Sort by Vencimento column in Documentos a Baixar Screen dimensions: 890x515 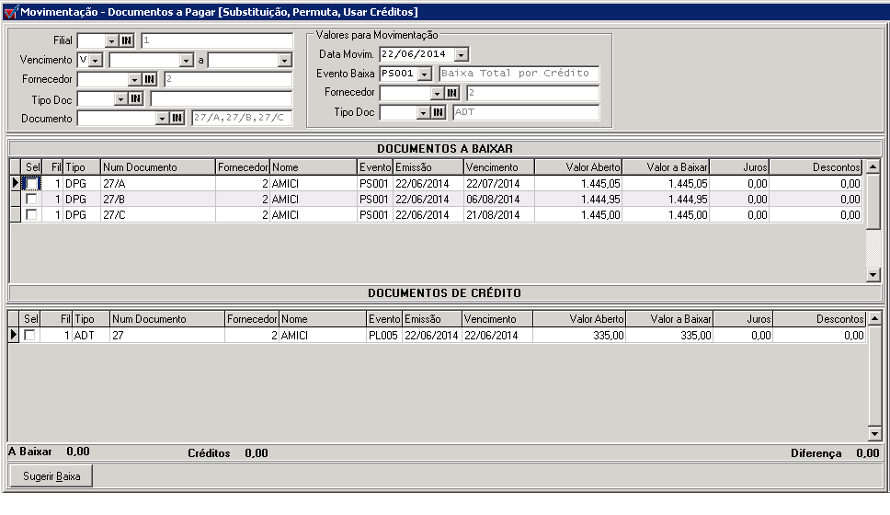coord(498,167)
